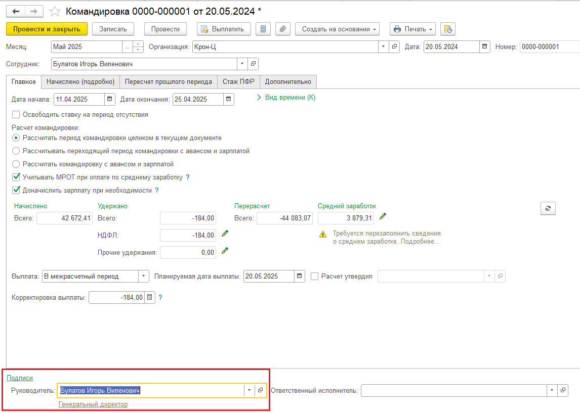
Task: Click the Корректировка выплаты input field
Action: (116, 298)
